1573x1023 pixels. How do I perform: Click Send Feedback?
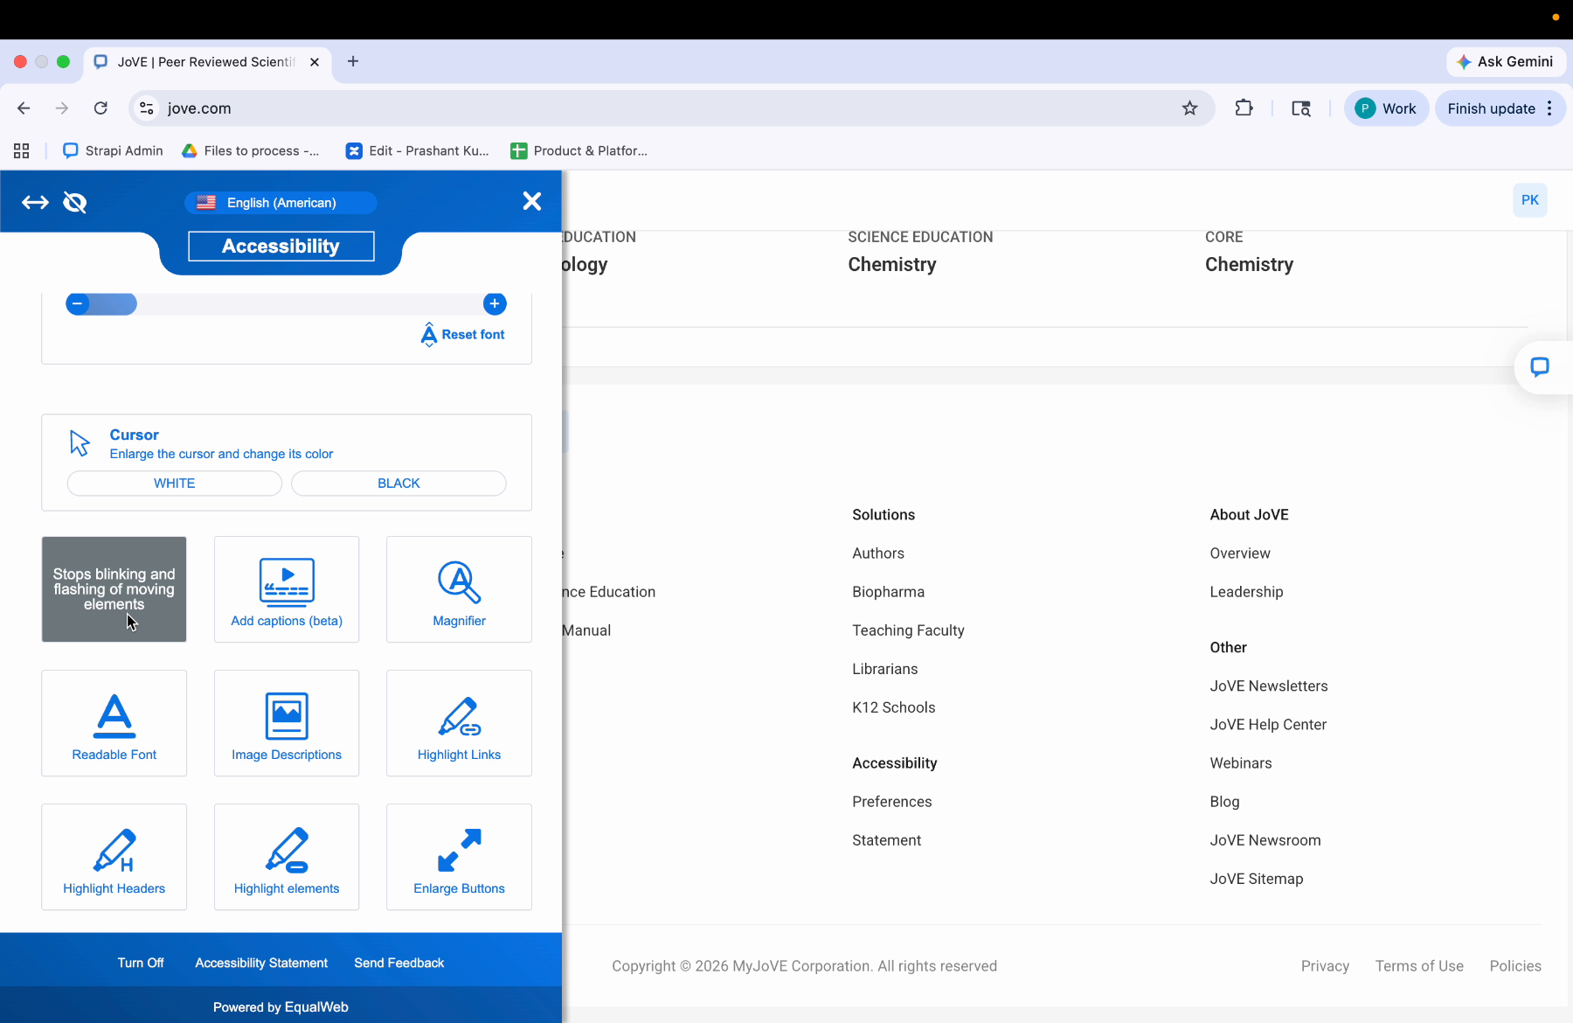[x=399, y=963]
